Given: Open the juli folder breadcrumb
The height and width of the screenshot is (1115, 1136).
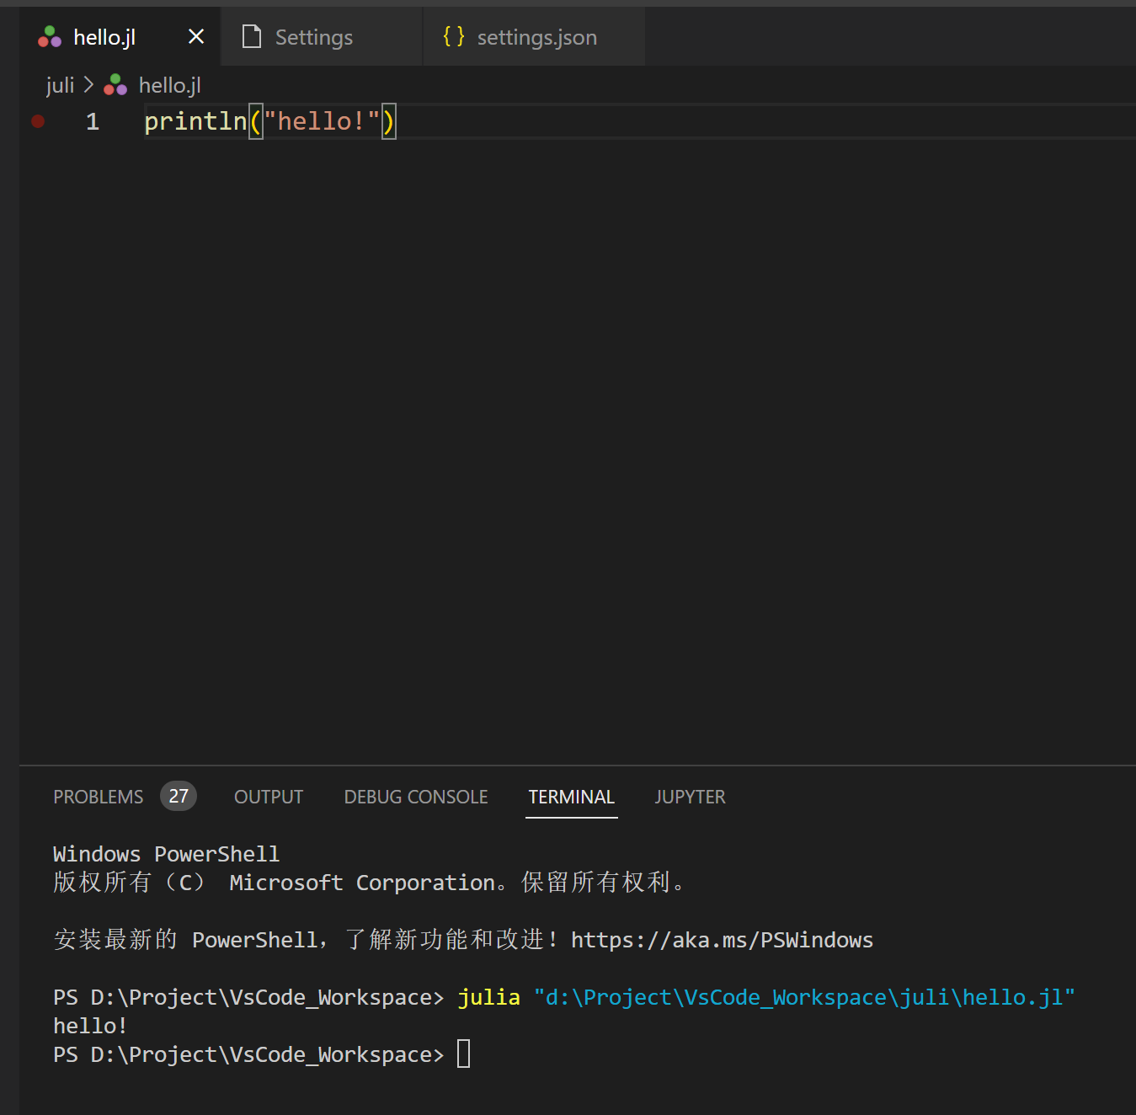Looking at the screenshot, I should pyautogui.click(x=60, y=85).
